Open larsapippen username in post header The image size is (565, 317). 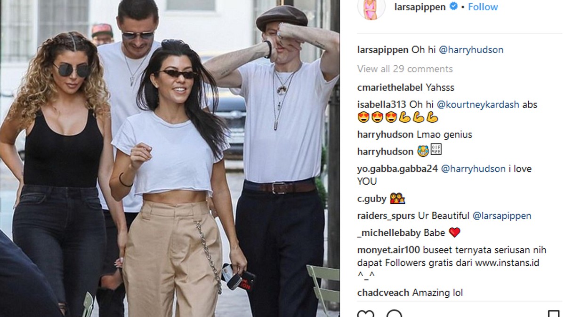[420, 7]
